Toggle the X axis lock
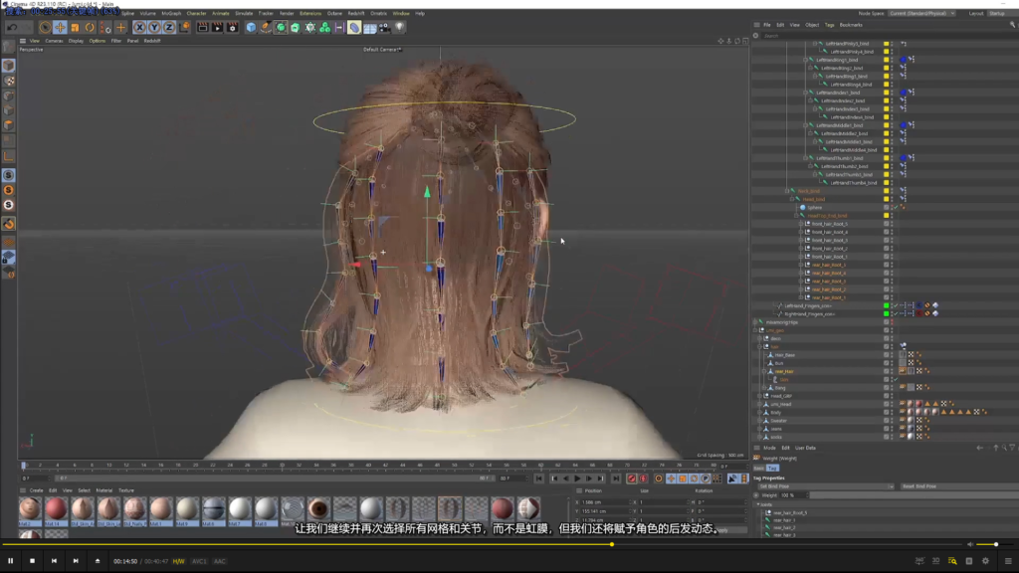Image resolution: width=1019 pixels, height=573 pixels. [139, 28]
